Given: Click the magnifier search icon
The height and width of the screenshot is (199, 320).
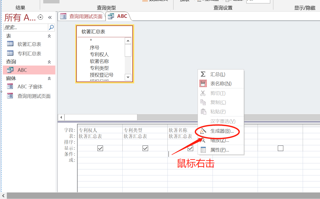Looking at the screenshot, I should click(52, 27).
